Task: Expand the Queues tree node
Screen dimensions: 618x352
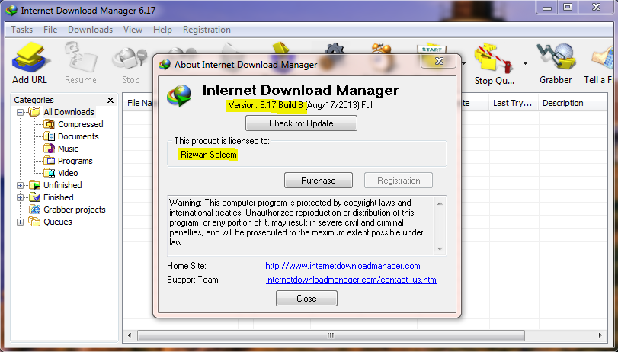Action: (20, 222)
